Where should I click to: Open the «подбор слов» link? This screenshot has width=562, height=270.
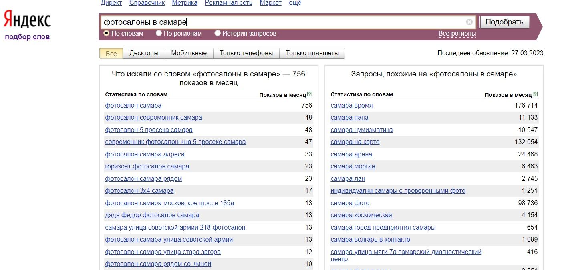[27, 37]
